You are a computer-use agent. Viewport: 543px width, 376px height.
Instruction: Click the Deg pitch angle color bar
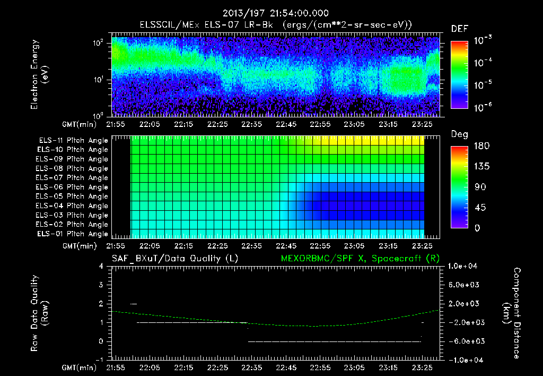coord(459,187)
